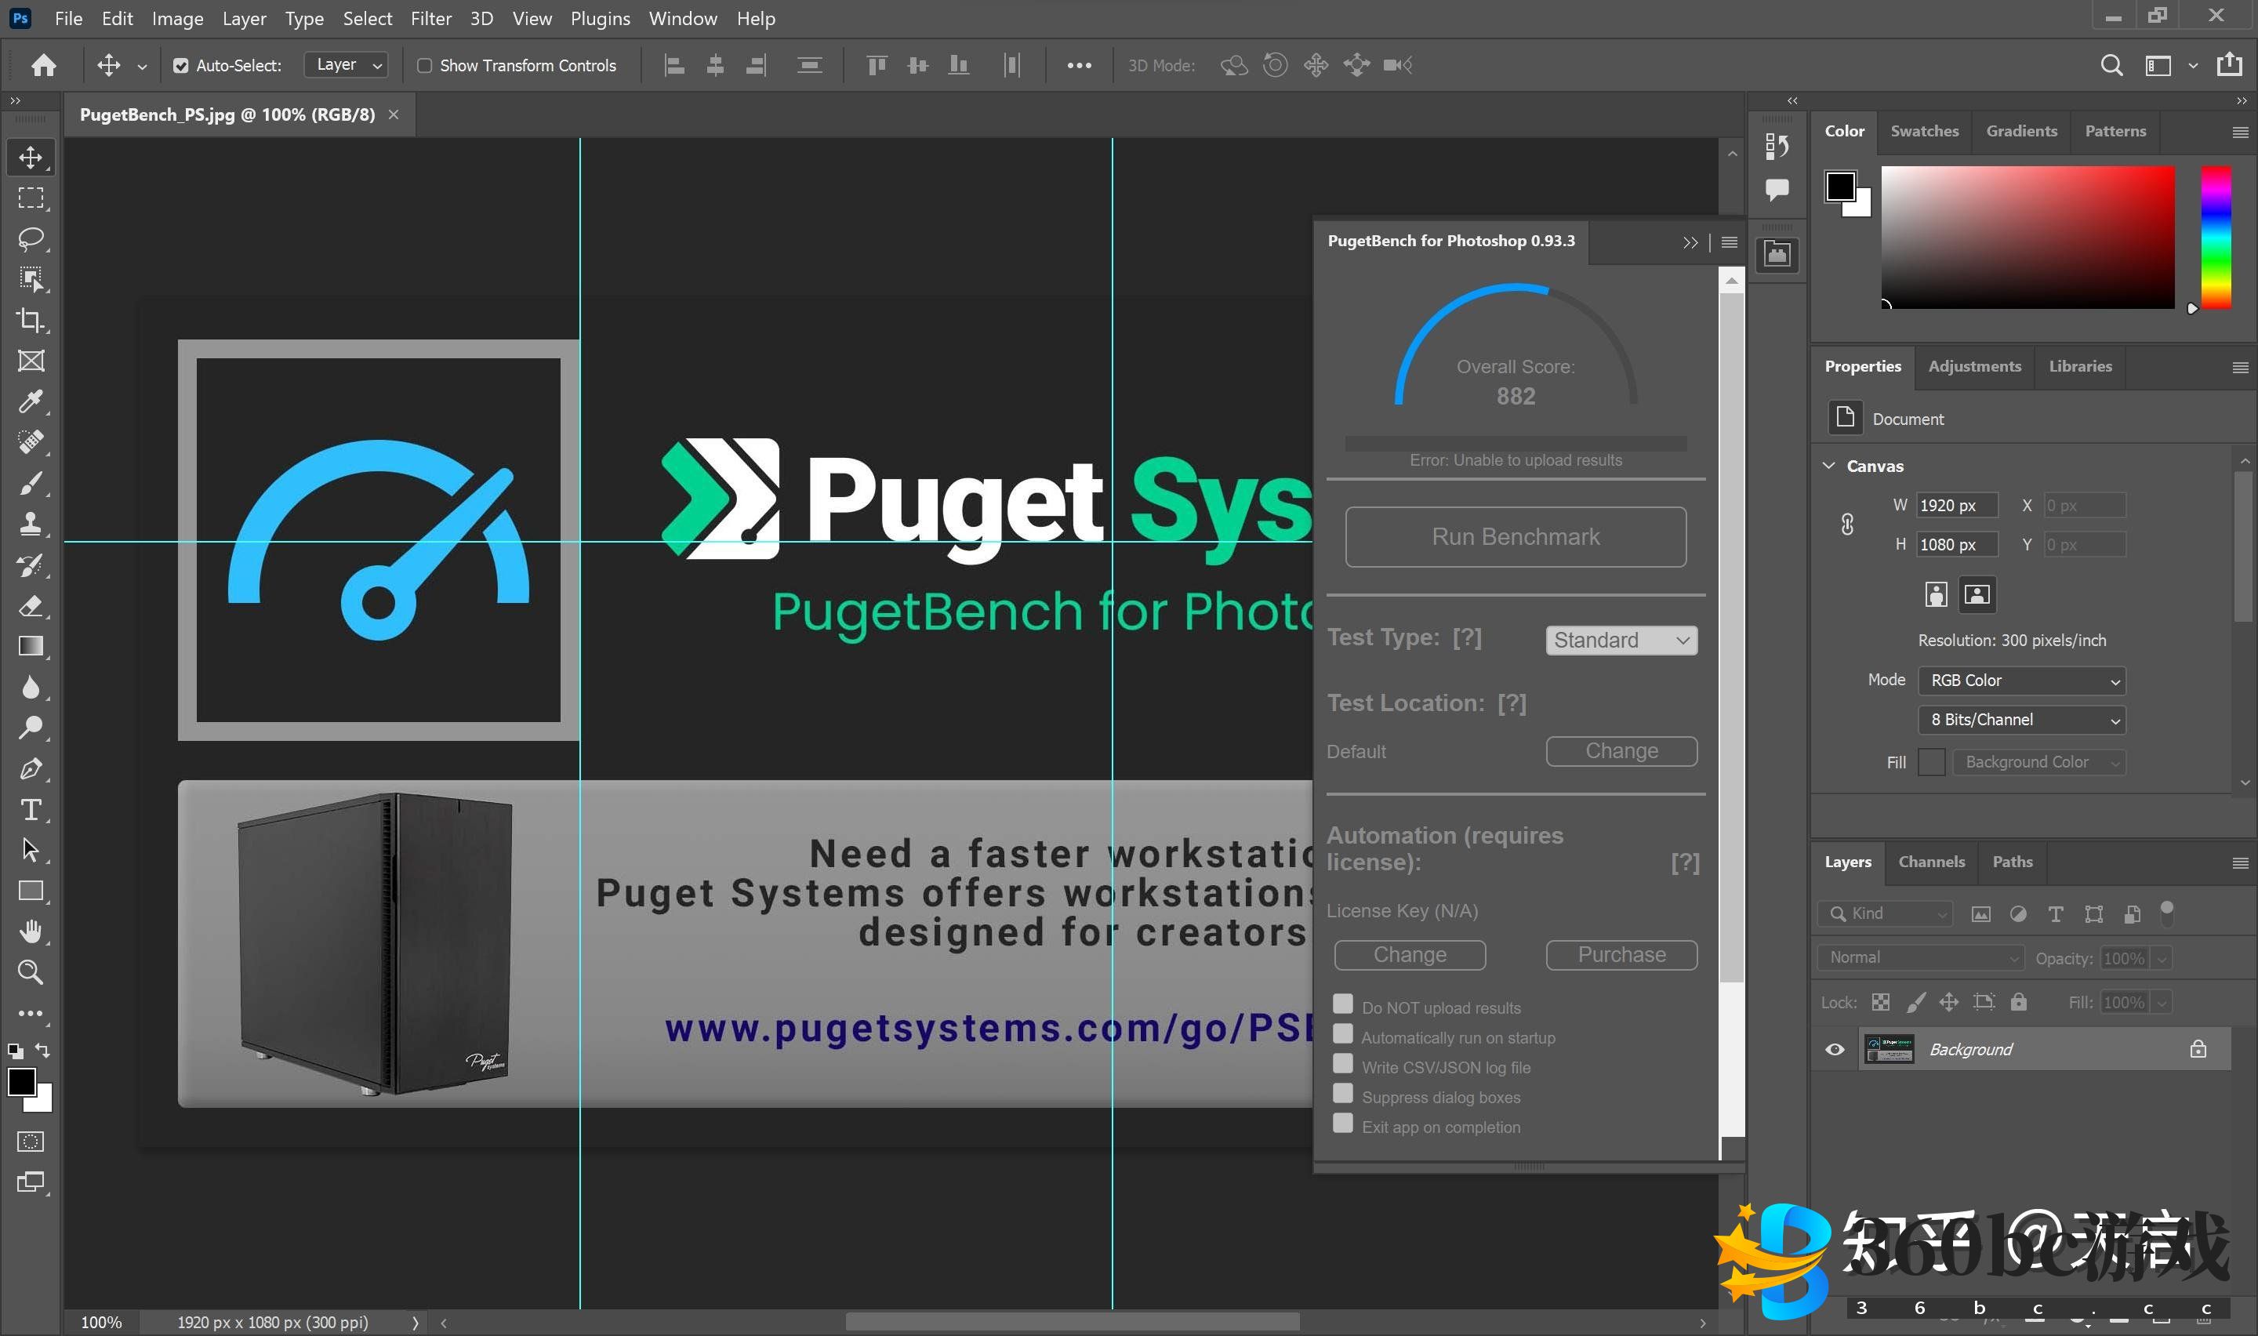Click the Purchase license button
Image resolution: width=2258 pixels, height=1336 pixels.
(1621, 954)
